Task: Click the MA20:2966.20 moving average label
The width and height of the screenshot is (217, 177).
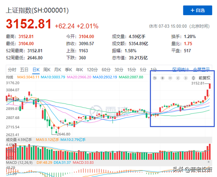Action: coord(79,77)
